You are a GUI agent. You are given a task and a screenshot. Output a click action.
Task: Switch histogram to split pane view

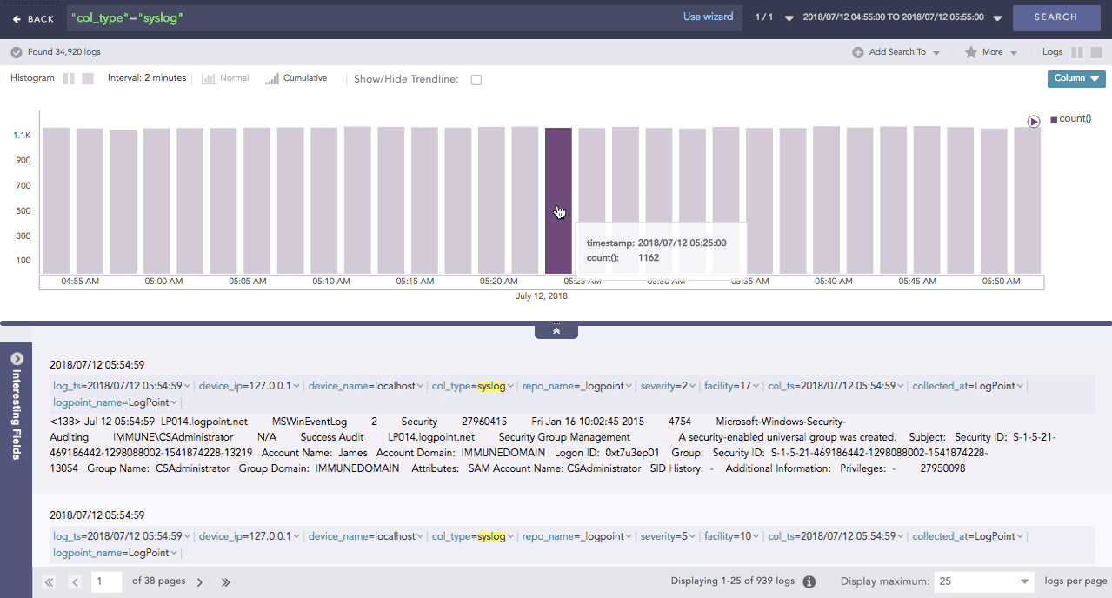(x=69, y=78)
